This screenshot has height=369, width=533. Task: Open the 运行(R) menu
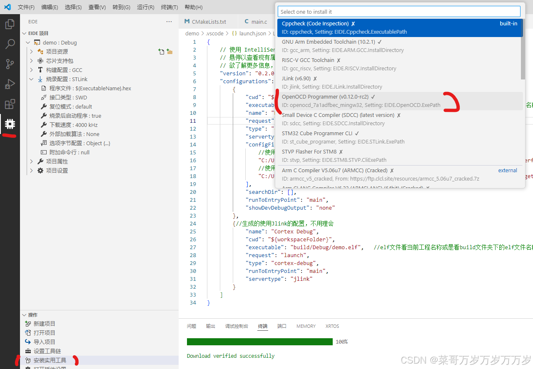pyautogui.click(x=145, y=7)
